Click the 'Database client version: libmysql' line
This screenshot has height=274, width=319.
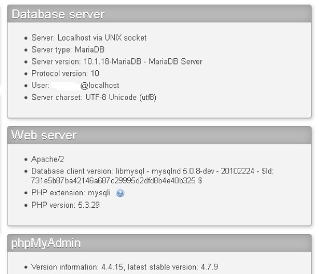click(x=152, y=176)
